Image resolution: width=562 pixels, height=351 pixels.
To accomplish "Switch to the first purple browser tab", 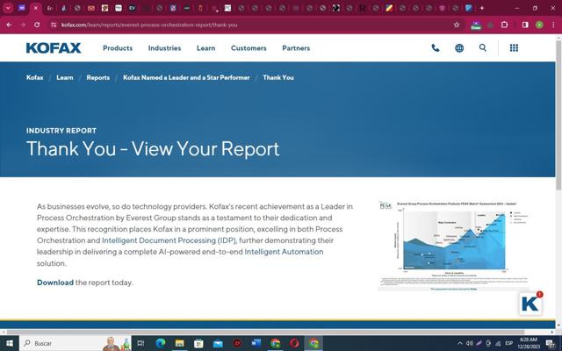I will pyautogui.click(x=22, y=8).
